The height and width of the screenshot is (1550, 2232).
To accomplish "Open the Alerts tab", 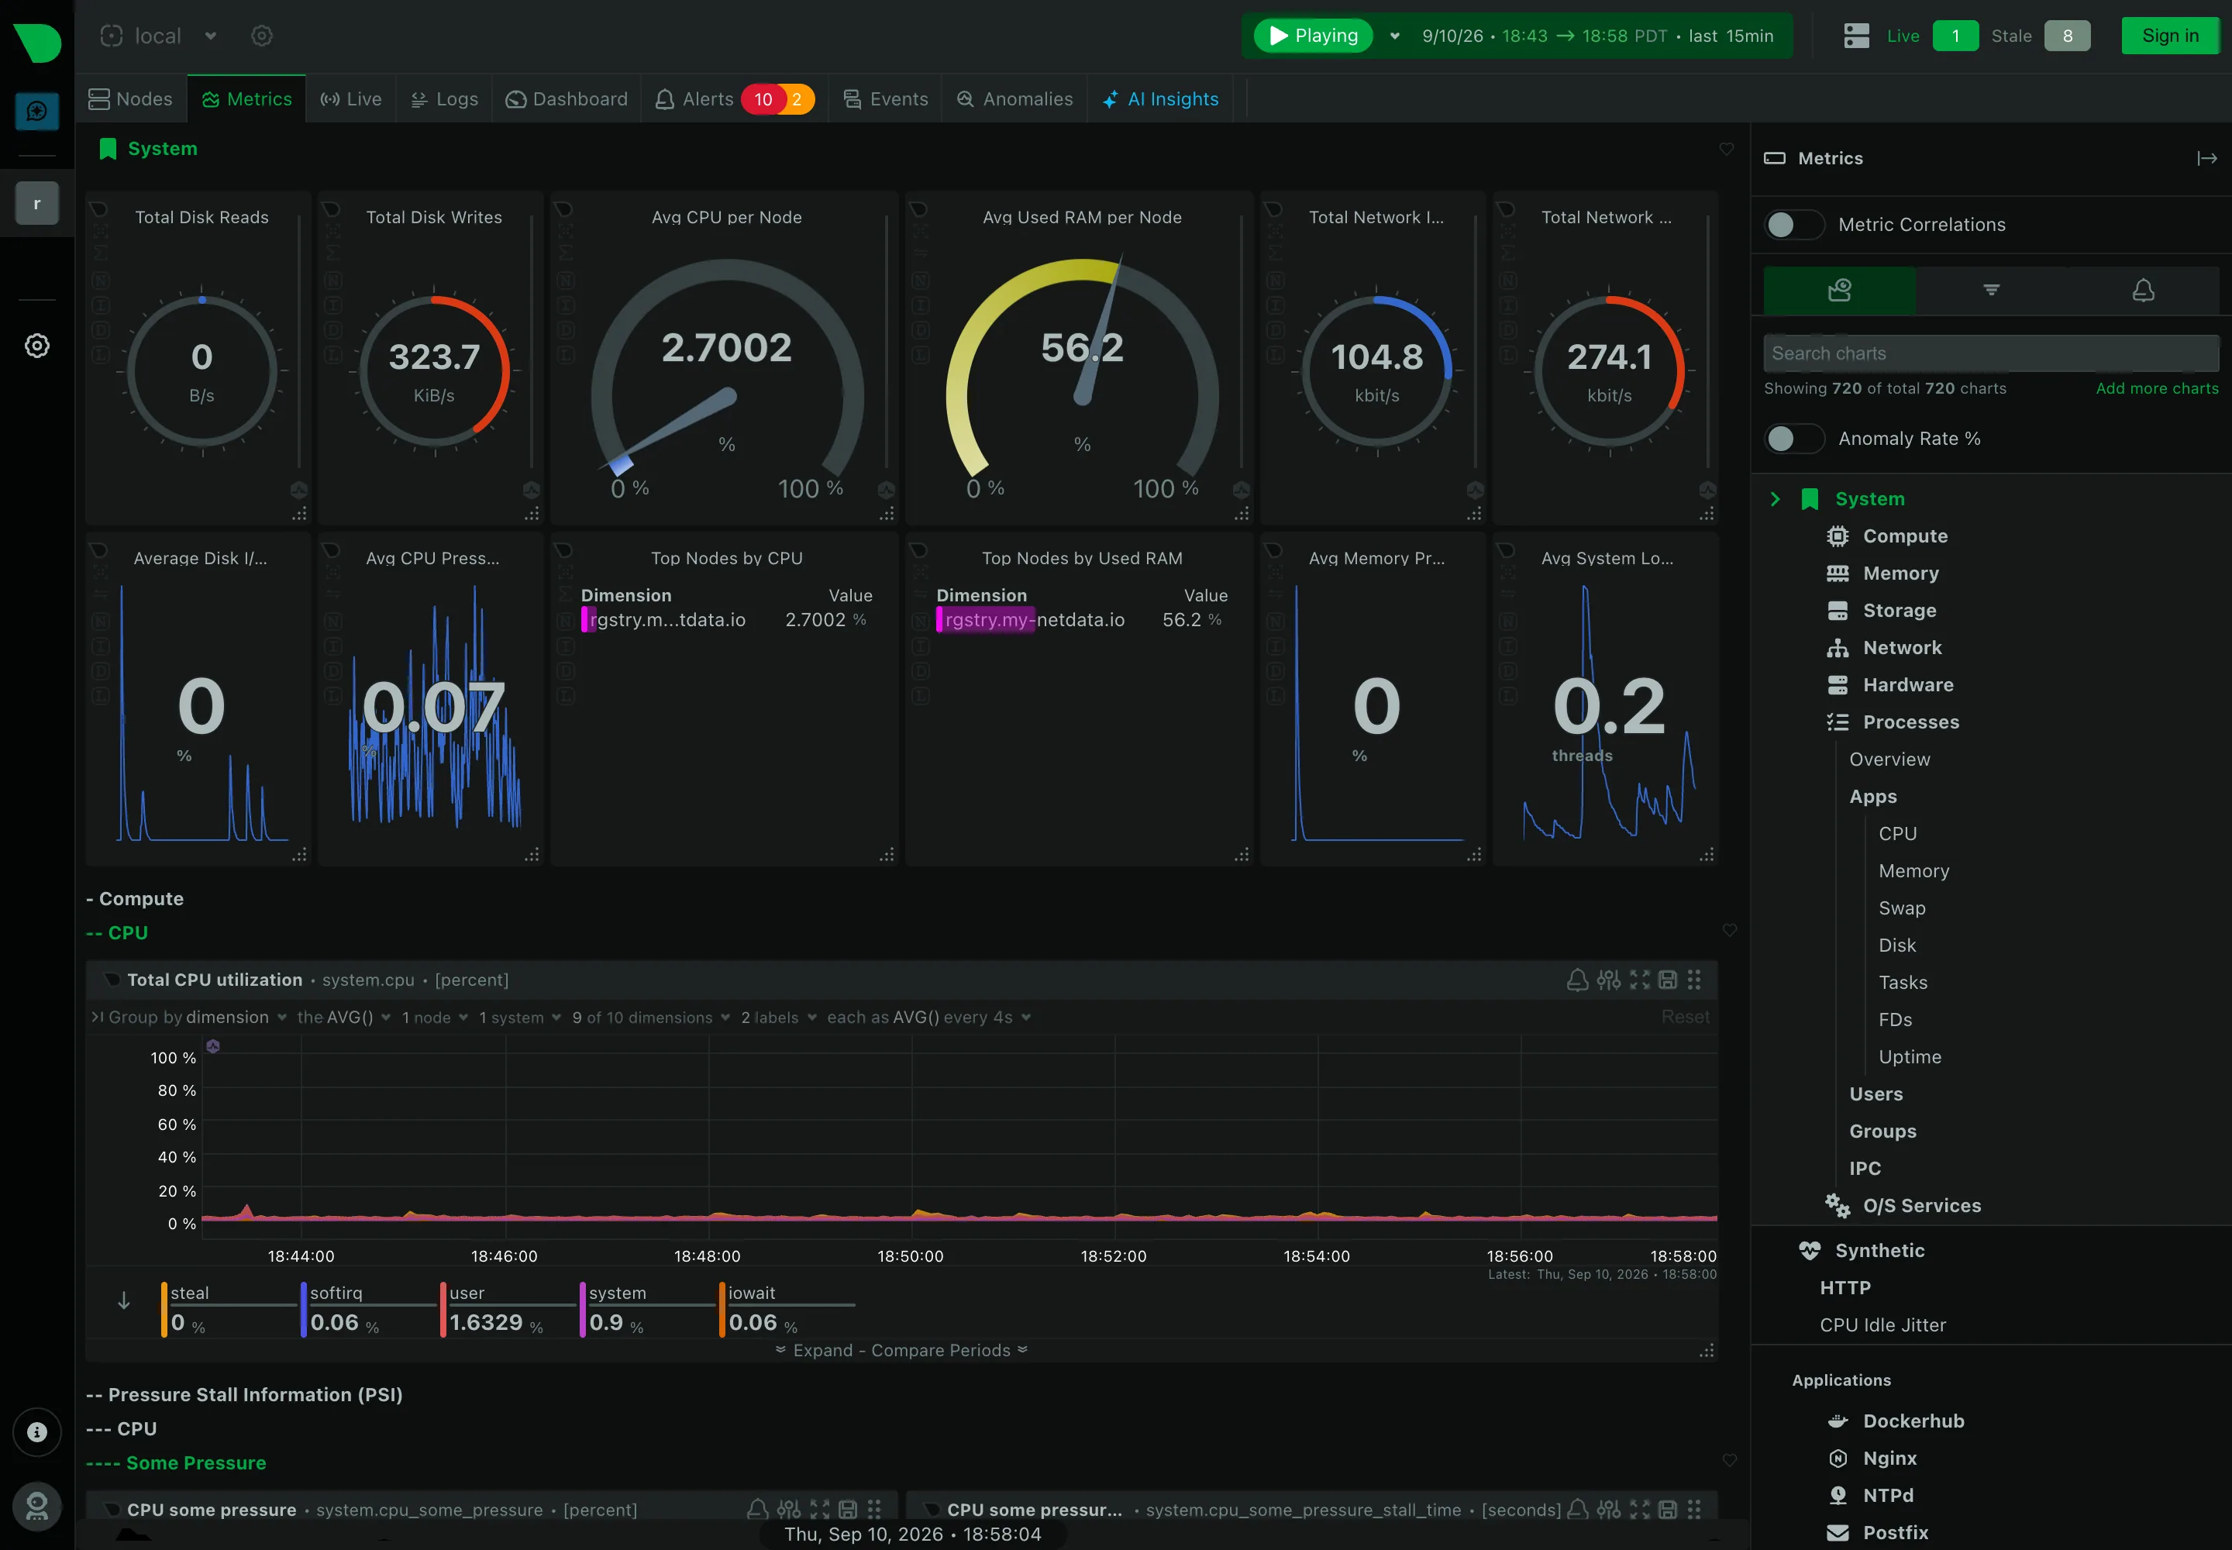I will click(734, 99).
